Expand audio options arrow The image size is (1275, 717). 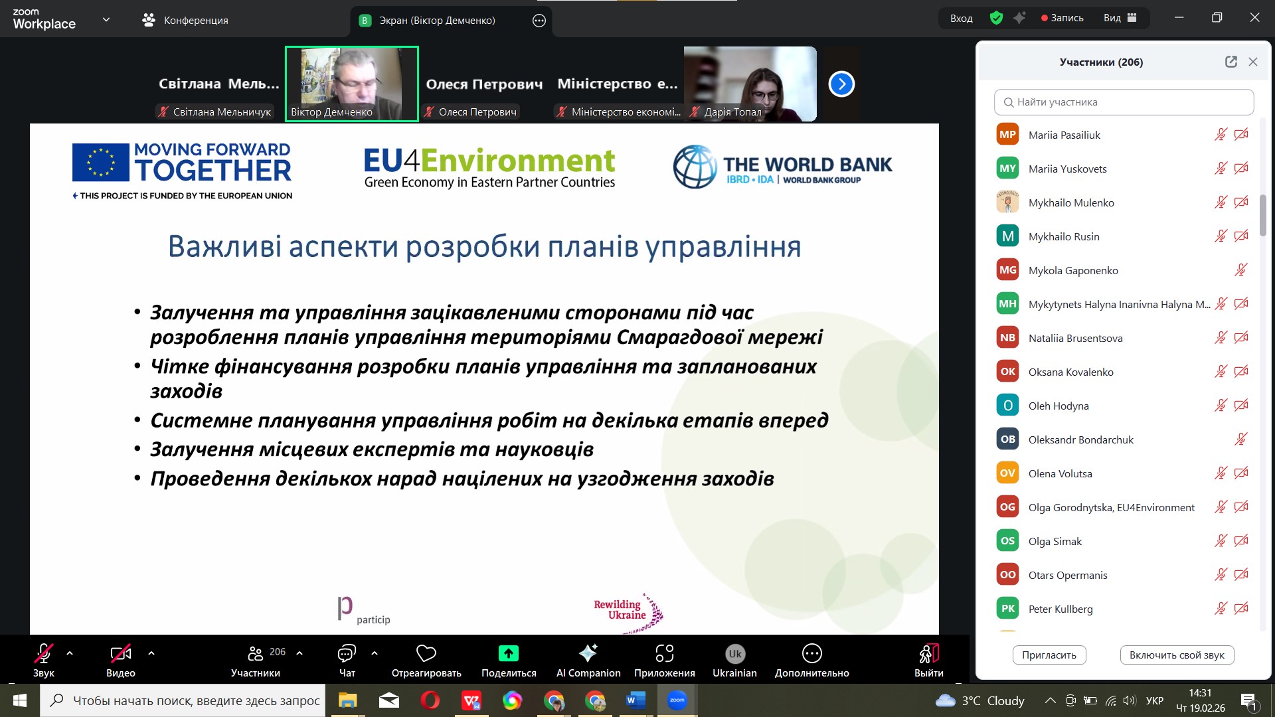click(70, 653)
